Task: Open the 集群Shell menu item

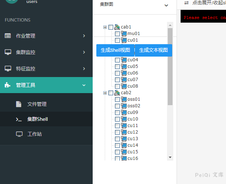Action: coord(37,119)
